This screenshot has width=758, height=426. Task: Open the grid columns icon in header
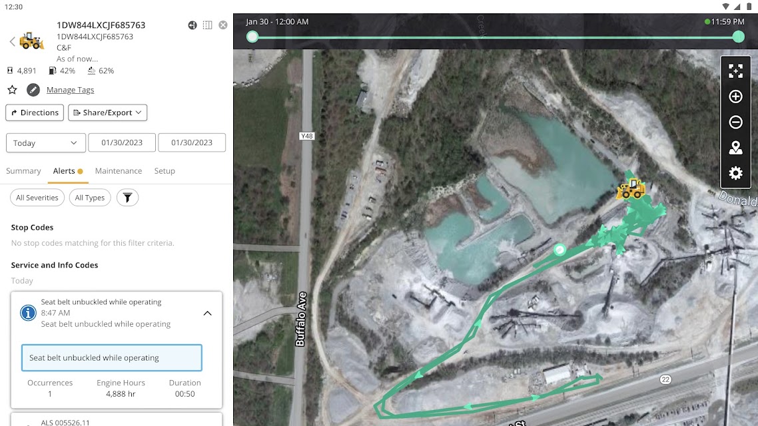207,25
